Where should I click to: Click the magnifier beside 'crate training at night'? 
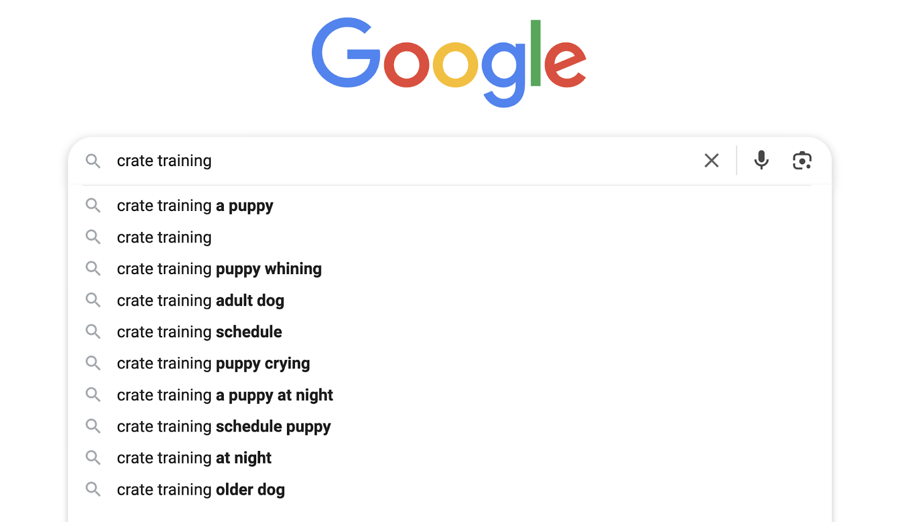(x=93, y=457)
